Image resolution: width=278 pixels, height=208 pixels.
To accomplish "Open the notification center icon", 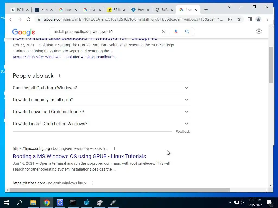I will [269, 203].
